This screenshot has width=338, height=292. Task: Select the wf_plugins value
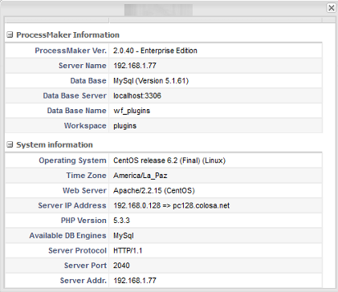[x=132, y=111]
